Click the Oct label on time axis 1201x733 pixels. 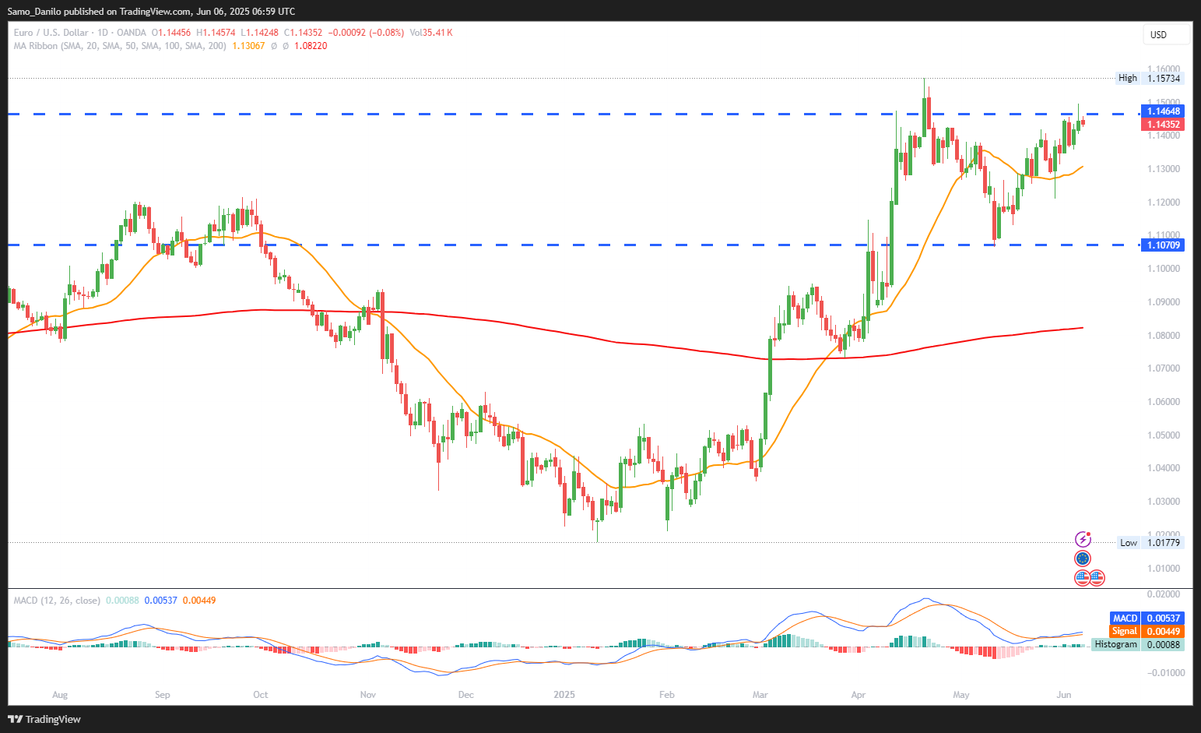(260, 695)
